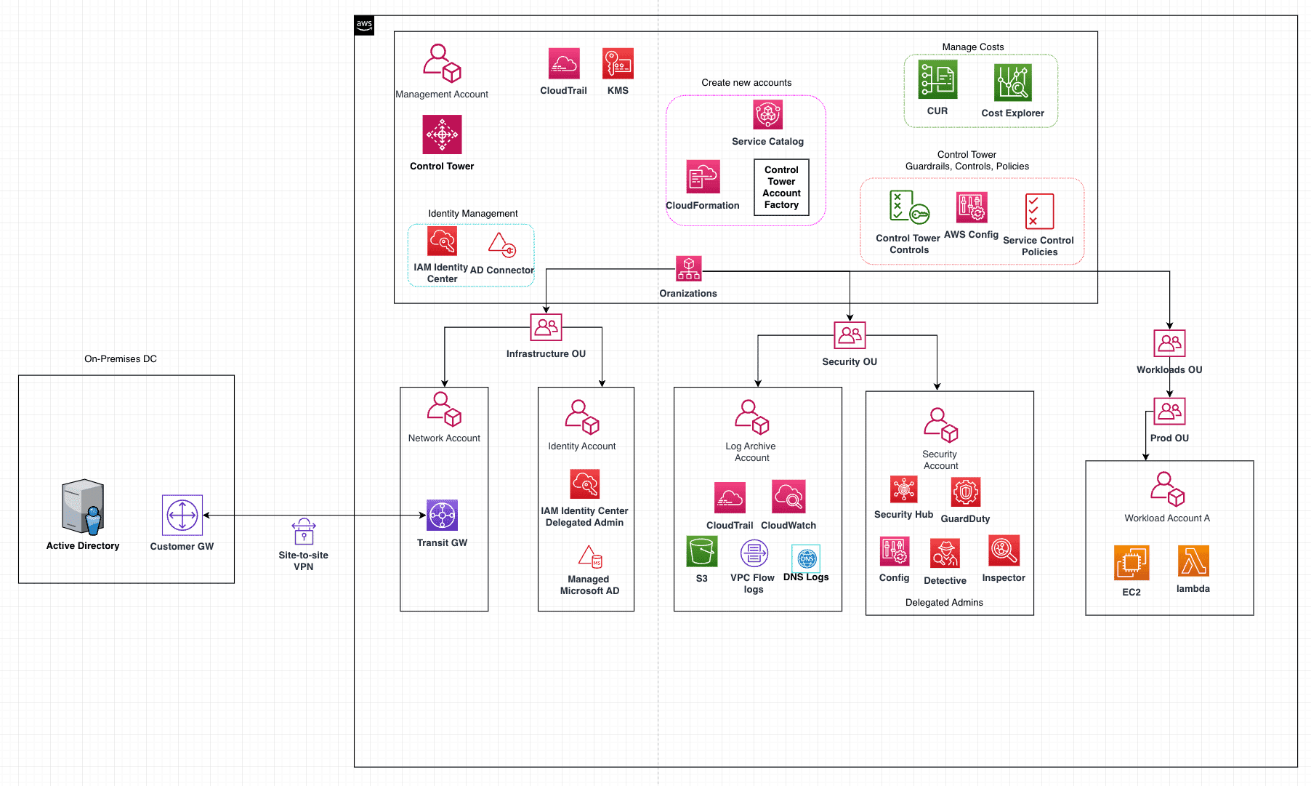
Task: Click the Workload Account A icon
Action: pyautogui.click(x=1168, y=489)
